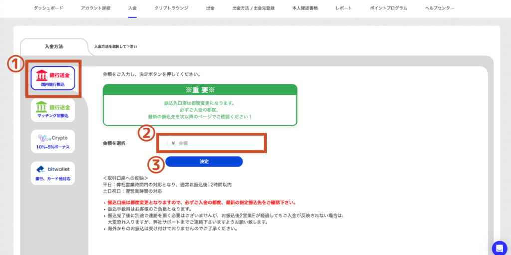Select the 入金方法 tab
Viewport: 511px width, 255px height.
point(54,46)
